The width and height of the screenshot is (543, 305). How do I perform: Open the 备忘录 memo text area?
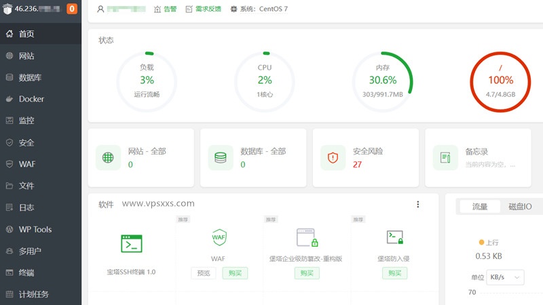click(490, 165)
